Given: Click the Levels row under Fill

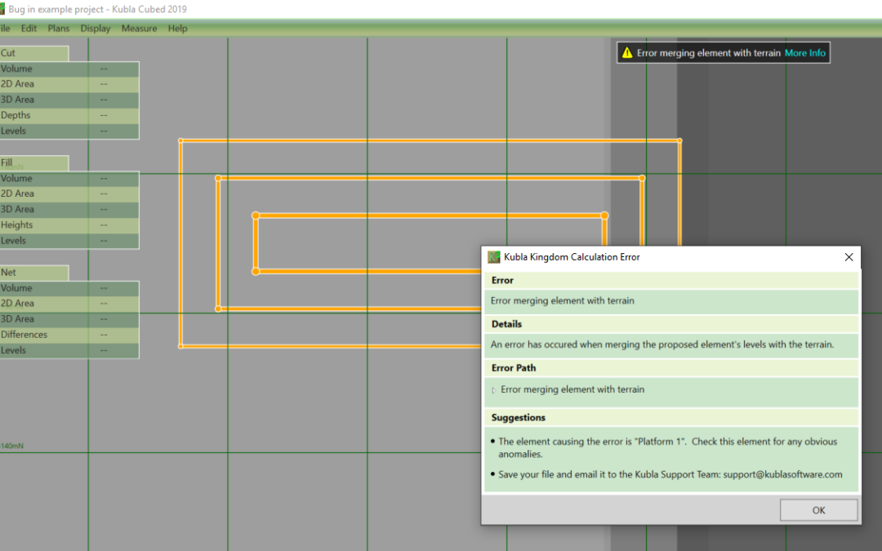Looking at the screenshot, I should click(69, 241).
